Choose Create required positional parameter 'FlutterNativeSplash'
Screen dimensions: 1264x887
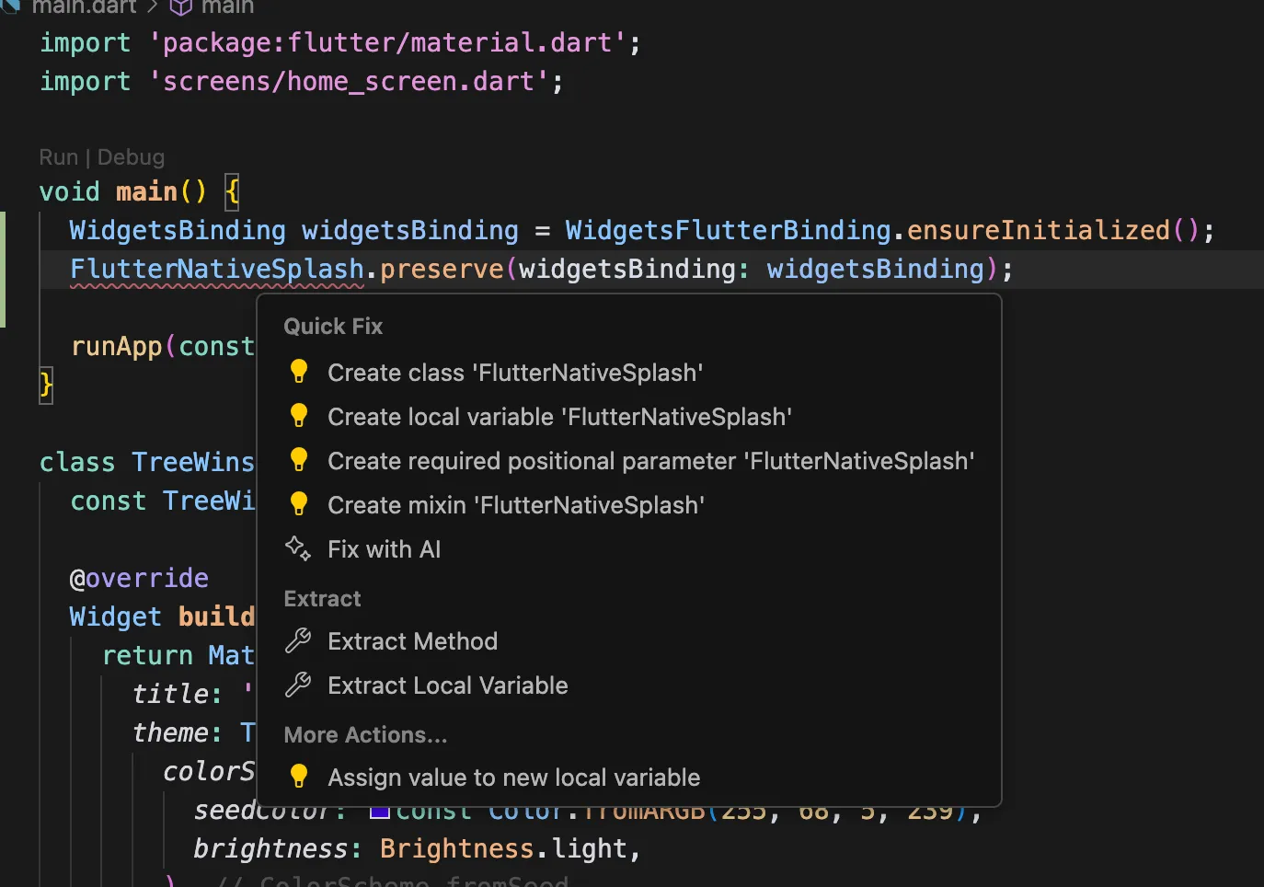coord(628,461)
